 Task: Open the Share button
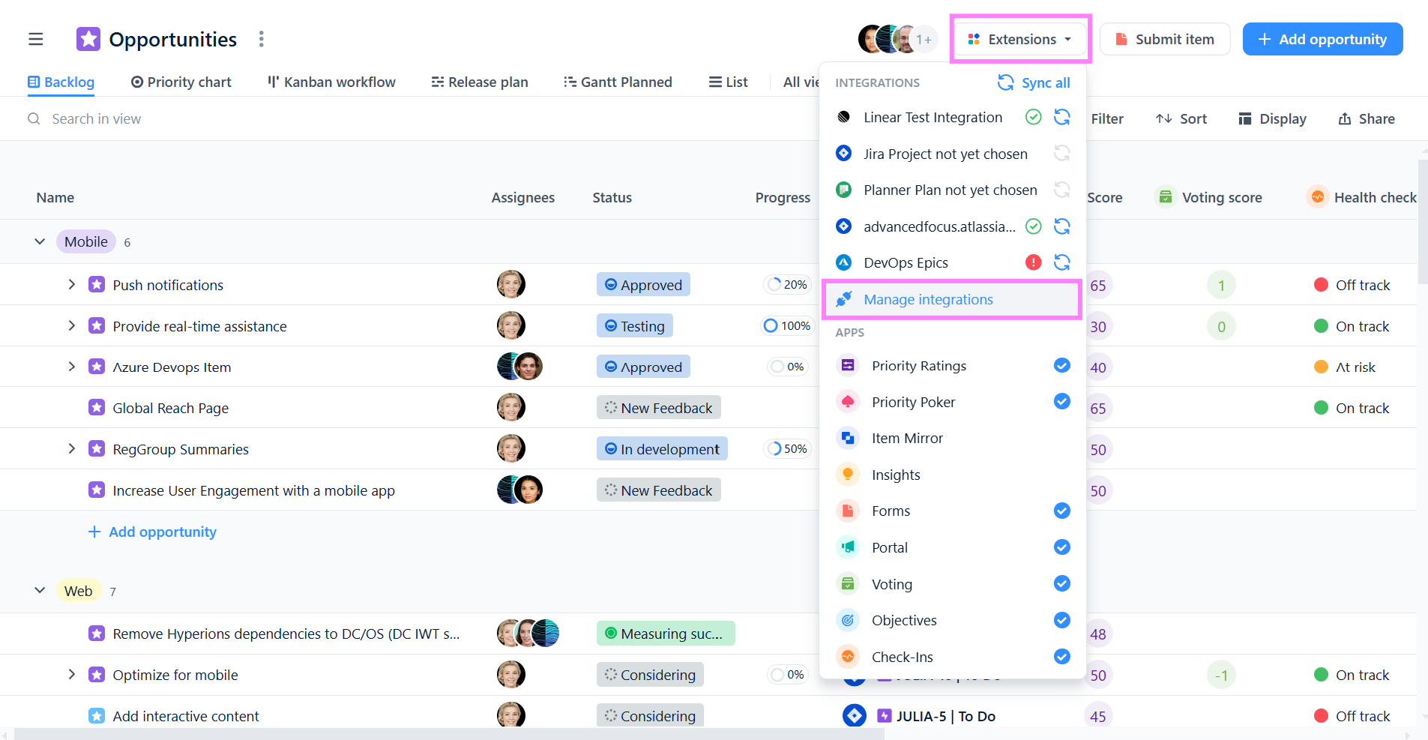click(1367, 118)
